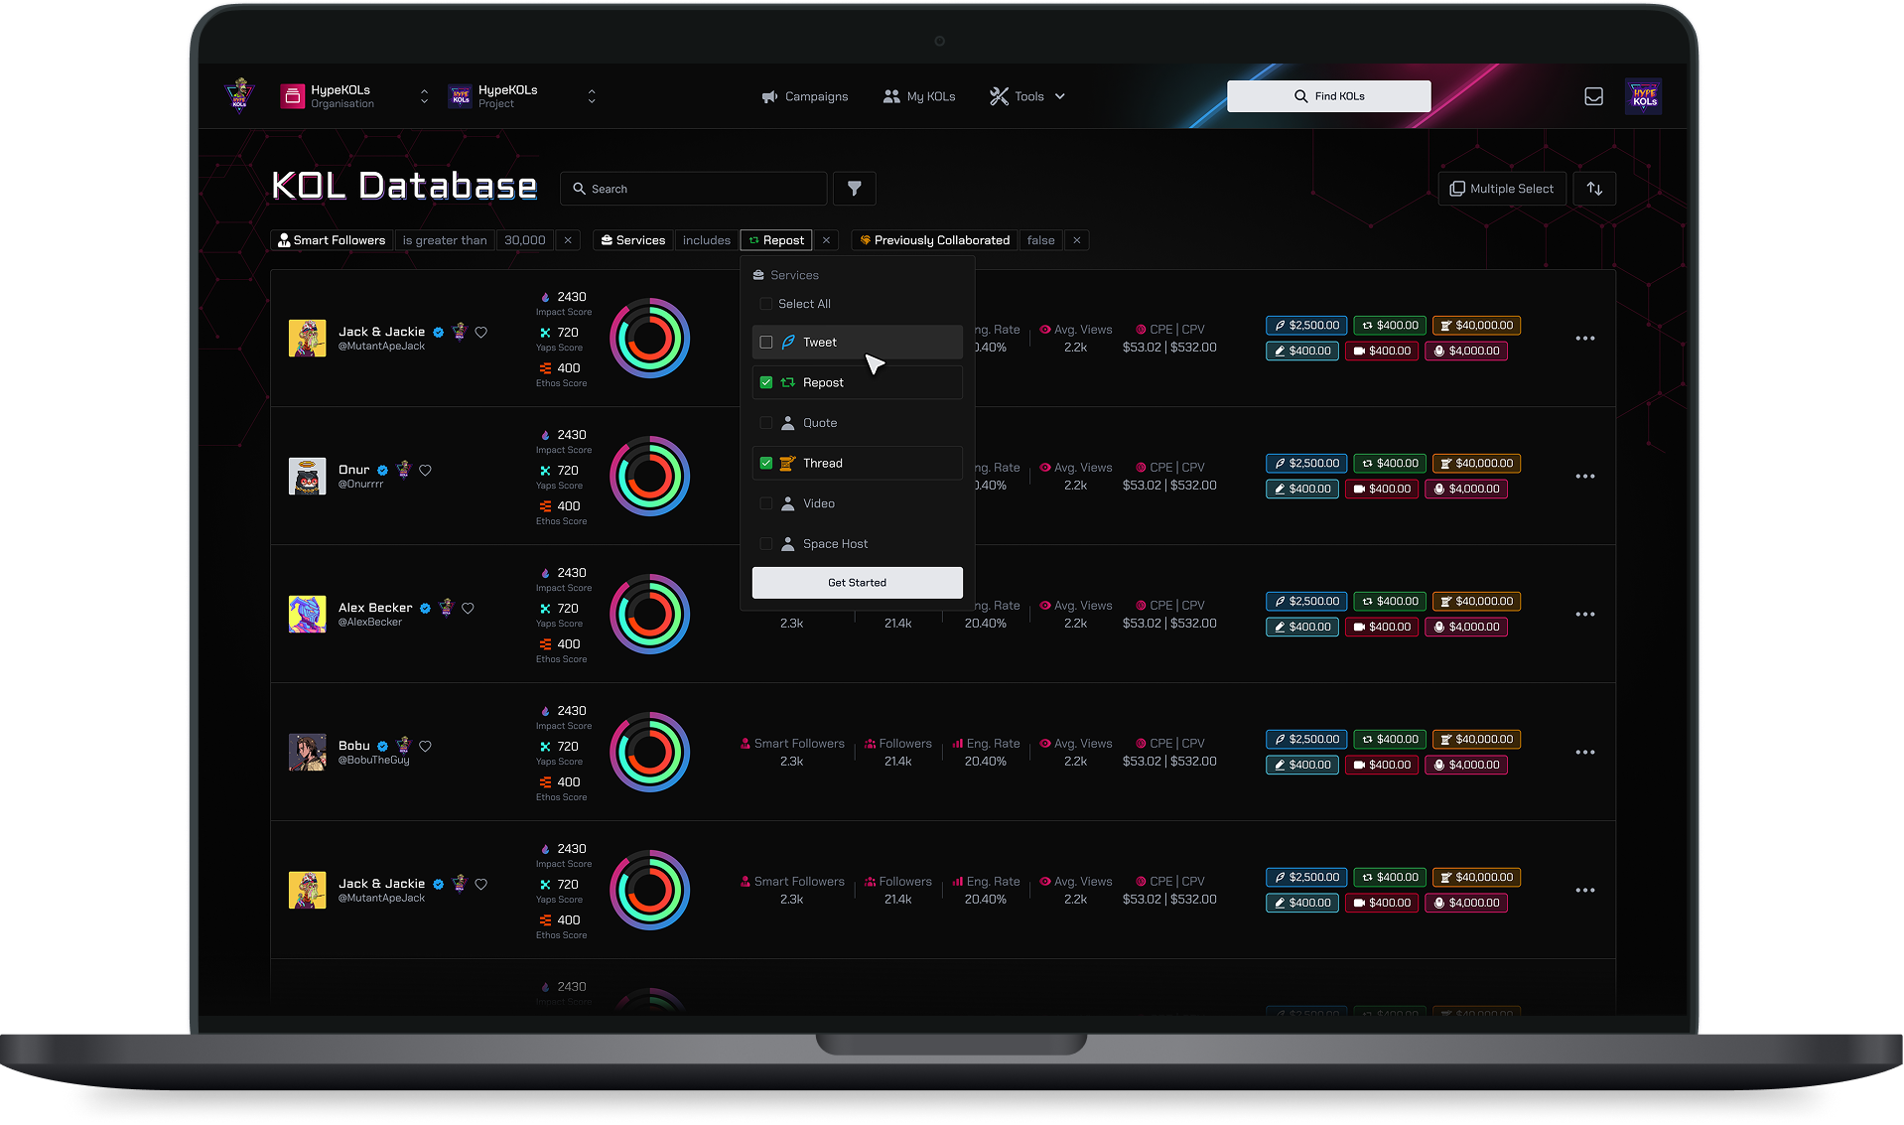Check the Tweet service checkbox
The width and height of the screenshot is (1904, 1125).
click(765, 343)
